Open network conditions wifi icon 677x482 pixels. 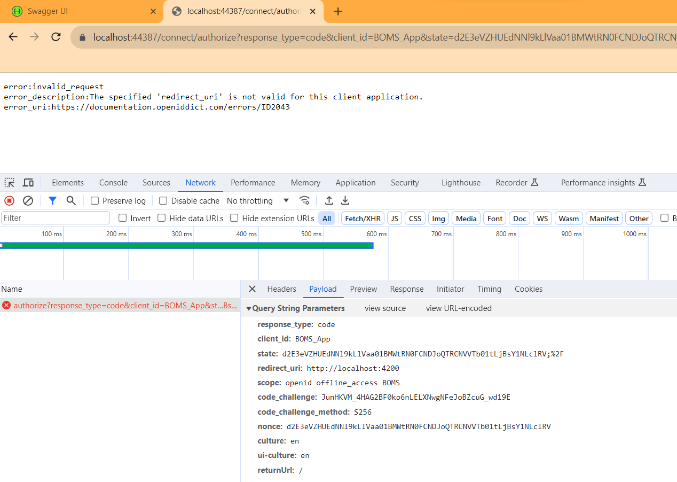pos(304,201)
